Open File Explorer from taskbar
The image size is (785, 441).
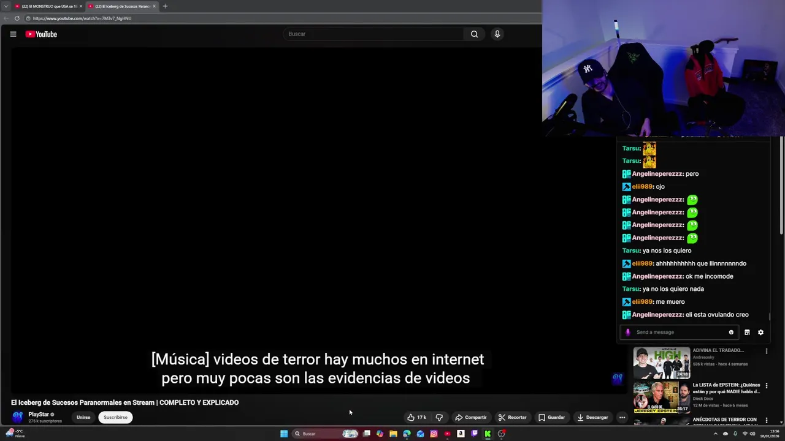pyautogui.click(x=393, y=434)
